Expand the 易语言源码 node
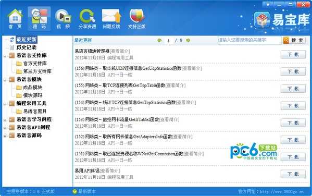 [5, 136]
